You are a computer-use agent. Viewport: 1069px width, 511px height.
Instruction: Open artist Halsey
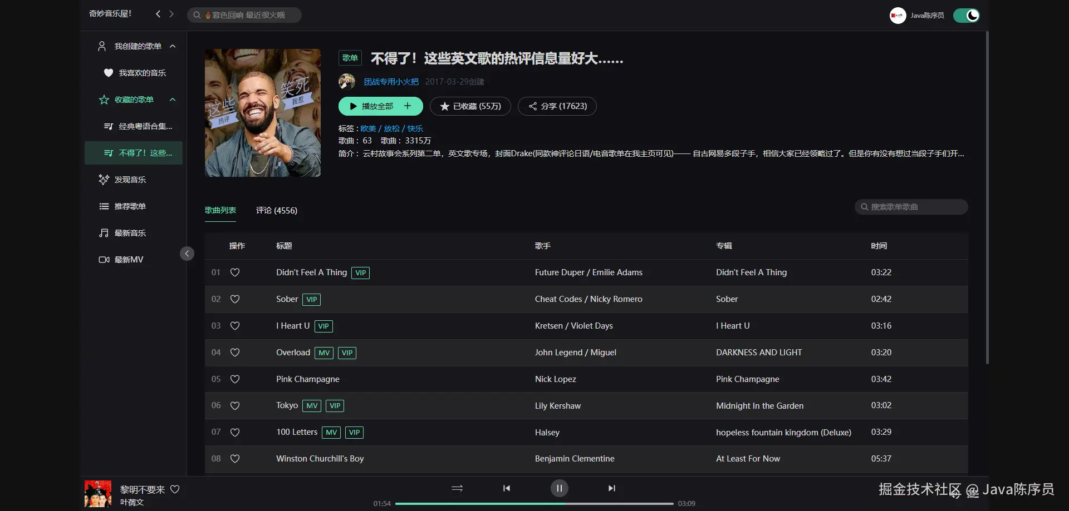coord(547,433)
